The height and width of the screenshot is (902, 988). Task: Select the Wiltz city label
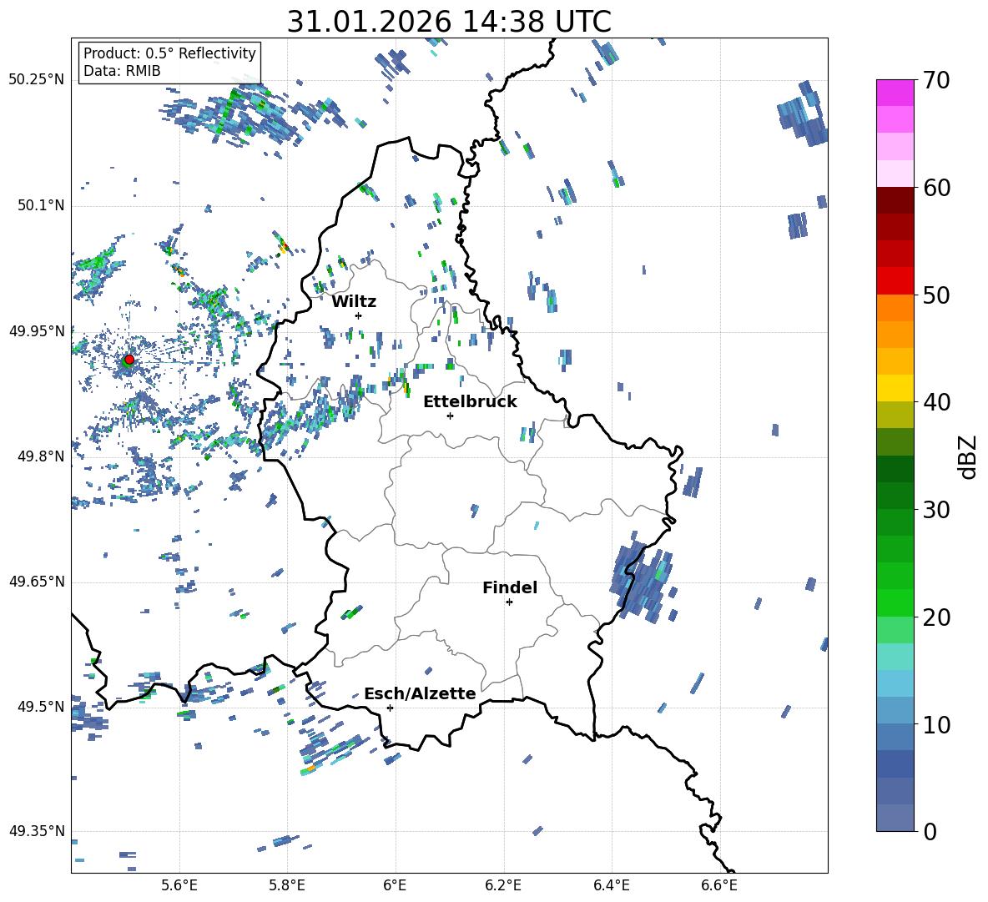(x=354, y=301)
